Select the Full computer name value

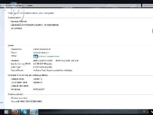click(38, 83)
